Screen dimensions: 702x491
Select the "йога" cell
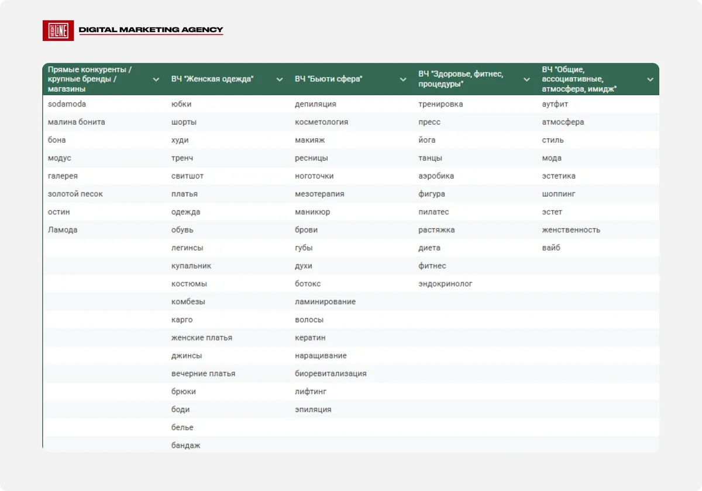pyautogui.click(x=474, y=140)
